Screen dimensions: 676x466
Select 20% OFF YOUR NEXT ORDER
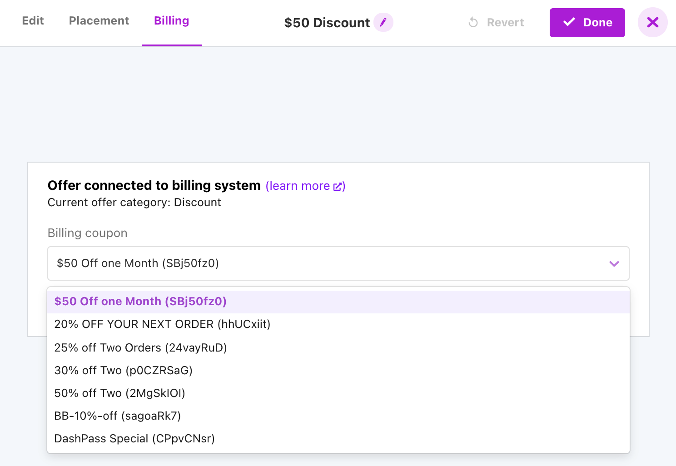[x=162, y=324]
